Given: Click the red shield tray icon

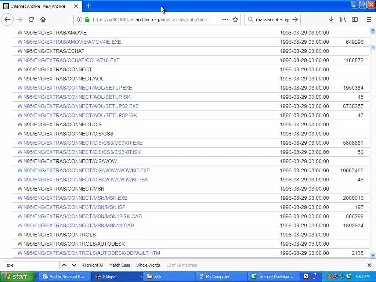Looking at the screenshot, I should tap(335, 276).
